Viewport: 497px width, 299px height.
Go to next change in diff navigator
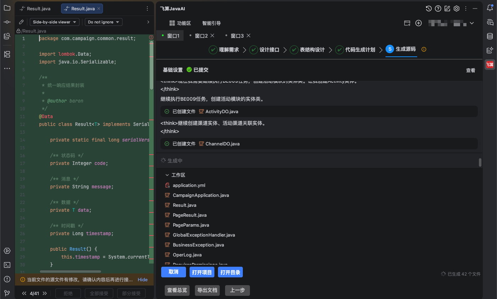(45, 293)
